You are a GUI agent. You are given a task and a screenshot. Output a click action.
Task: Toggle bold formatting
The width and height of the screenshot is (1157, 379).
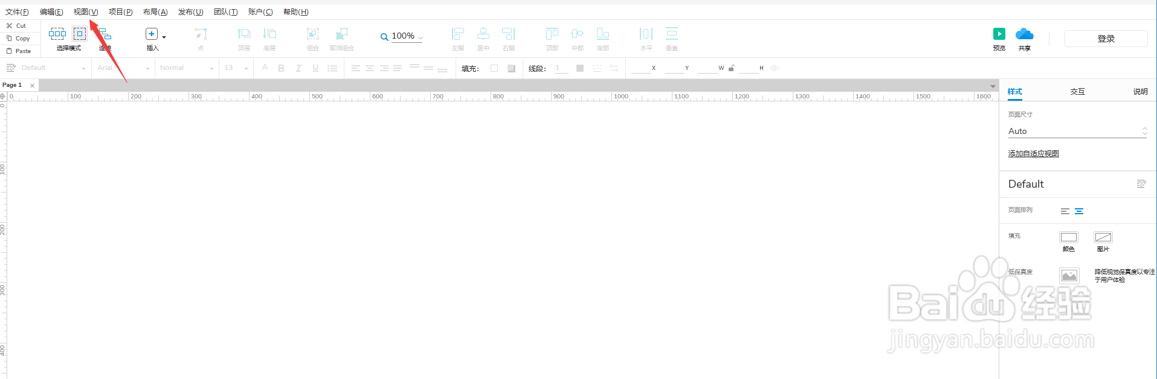pos(282,68)
